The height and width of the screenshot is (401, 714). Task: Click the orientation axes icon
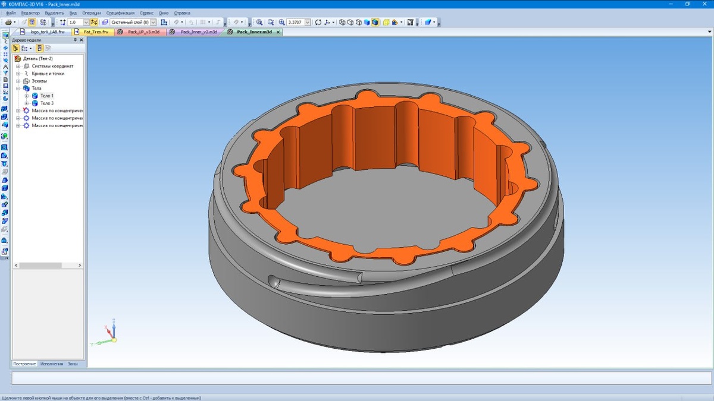[x=327, y=22]
